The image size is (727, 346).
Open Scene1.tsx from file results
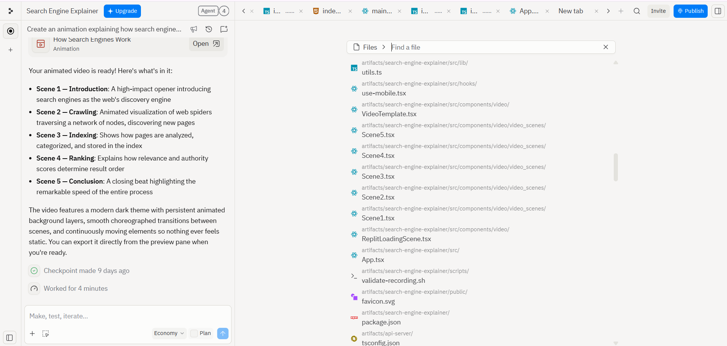click(481, 214)
